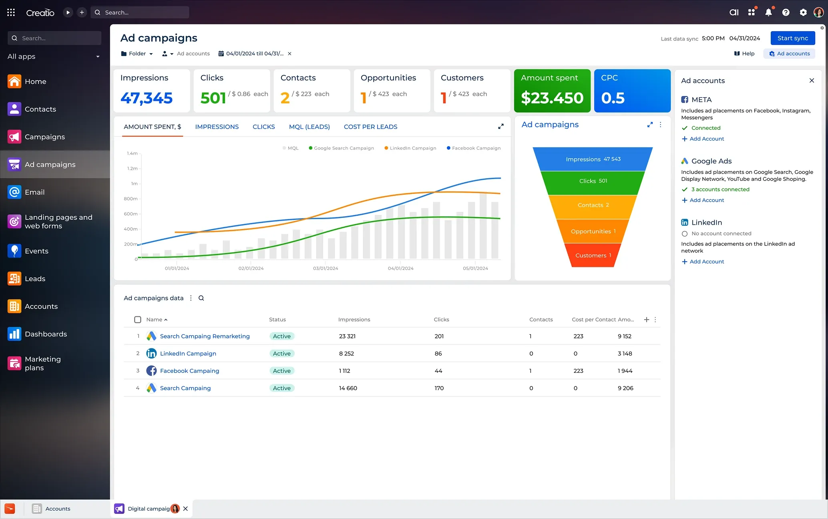Image resolution: width=828 pixels, height=519 pixels.
Task: Click Add Account under META
Action: [703, 139]
